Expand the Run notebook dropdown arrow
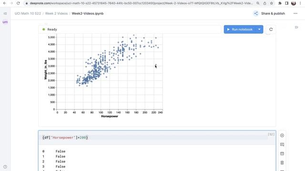305x171 pixels. pos(259,29)
